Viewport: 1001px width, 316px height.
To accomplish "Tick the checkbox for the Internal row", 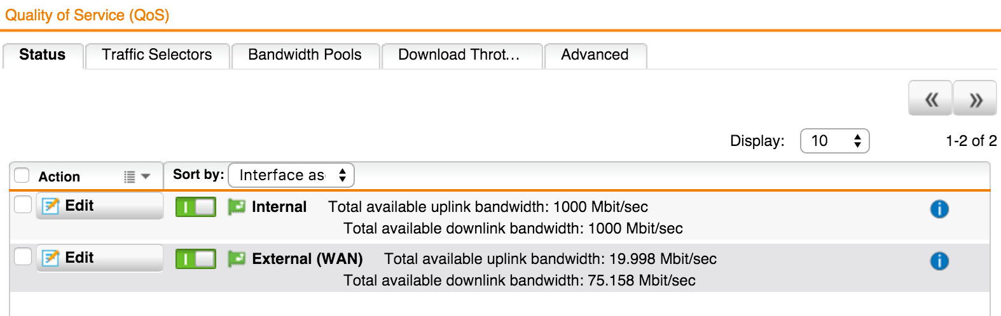I will point(23,204).
